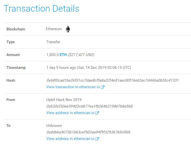The width and height of the screenshot is (191, 145).
Task: Click the 1,500.5 amount value
Action: tap(52, 55)
